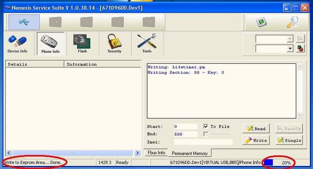The height and width of the screenshot is (169, 313).
Task: Click the Read button
Action: click(256, 129)
